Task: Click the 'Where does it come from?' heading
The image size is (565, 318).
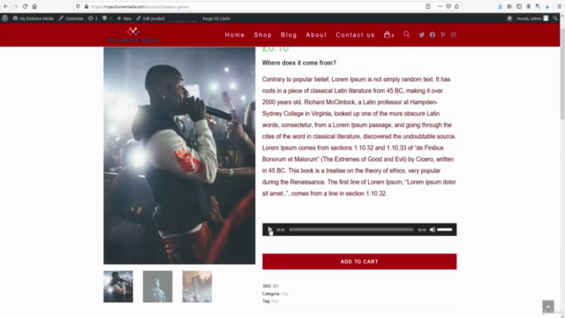Action: coord(299,63)
